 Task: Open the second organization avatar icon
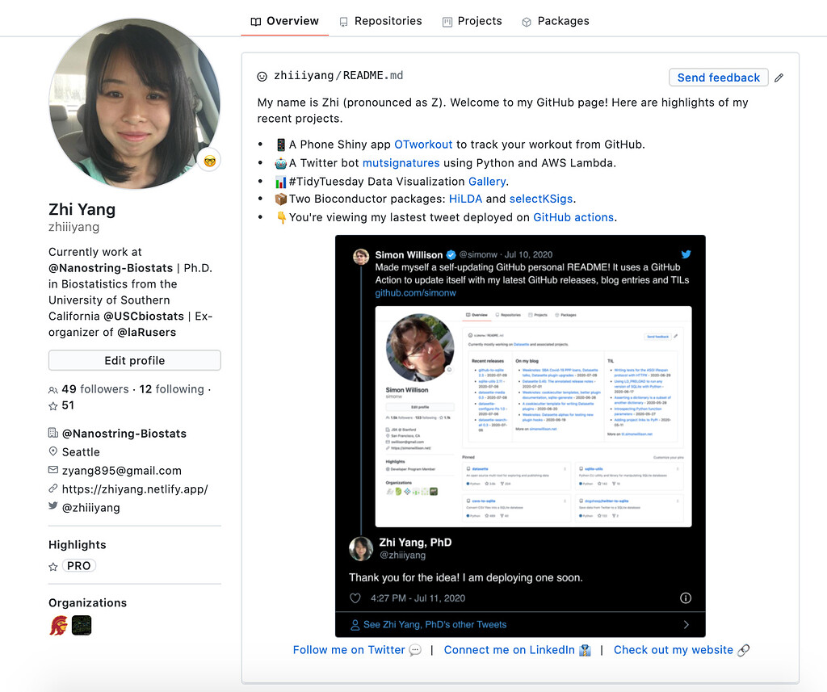pos(82,626)
